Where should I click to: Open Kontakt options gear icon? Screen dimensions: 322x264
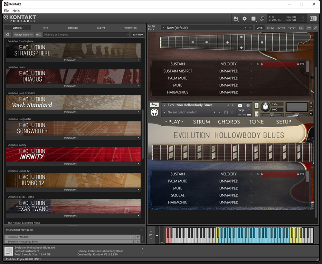coord(244,19)
